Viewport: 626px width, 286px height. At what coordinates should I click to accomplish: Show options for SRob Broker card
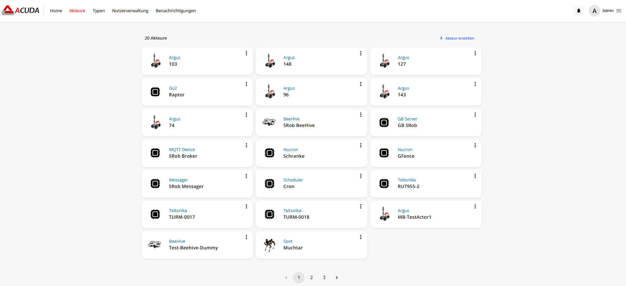click(x=246, y=145)
